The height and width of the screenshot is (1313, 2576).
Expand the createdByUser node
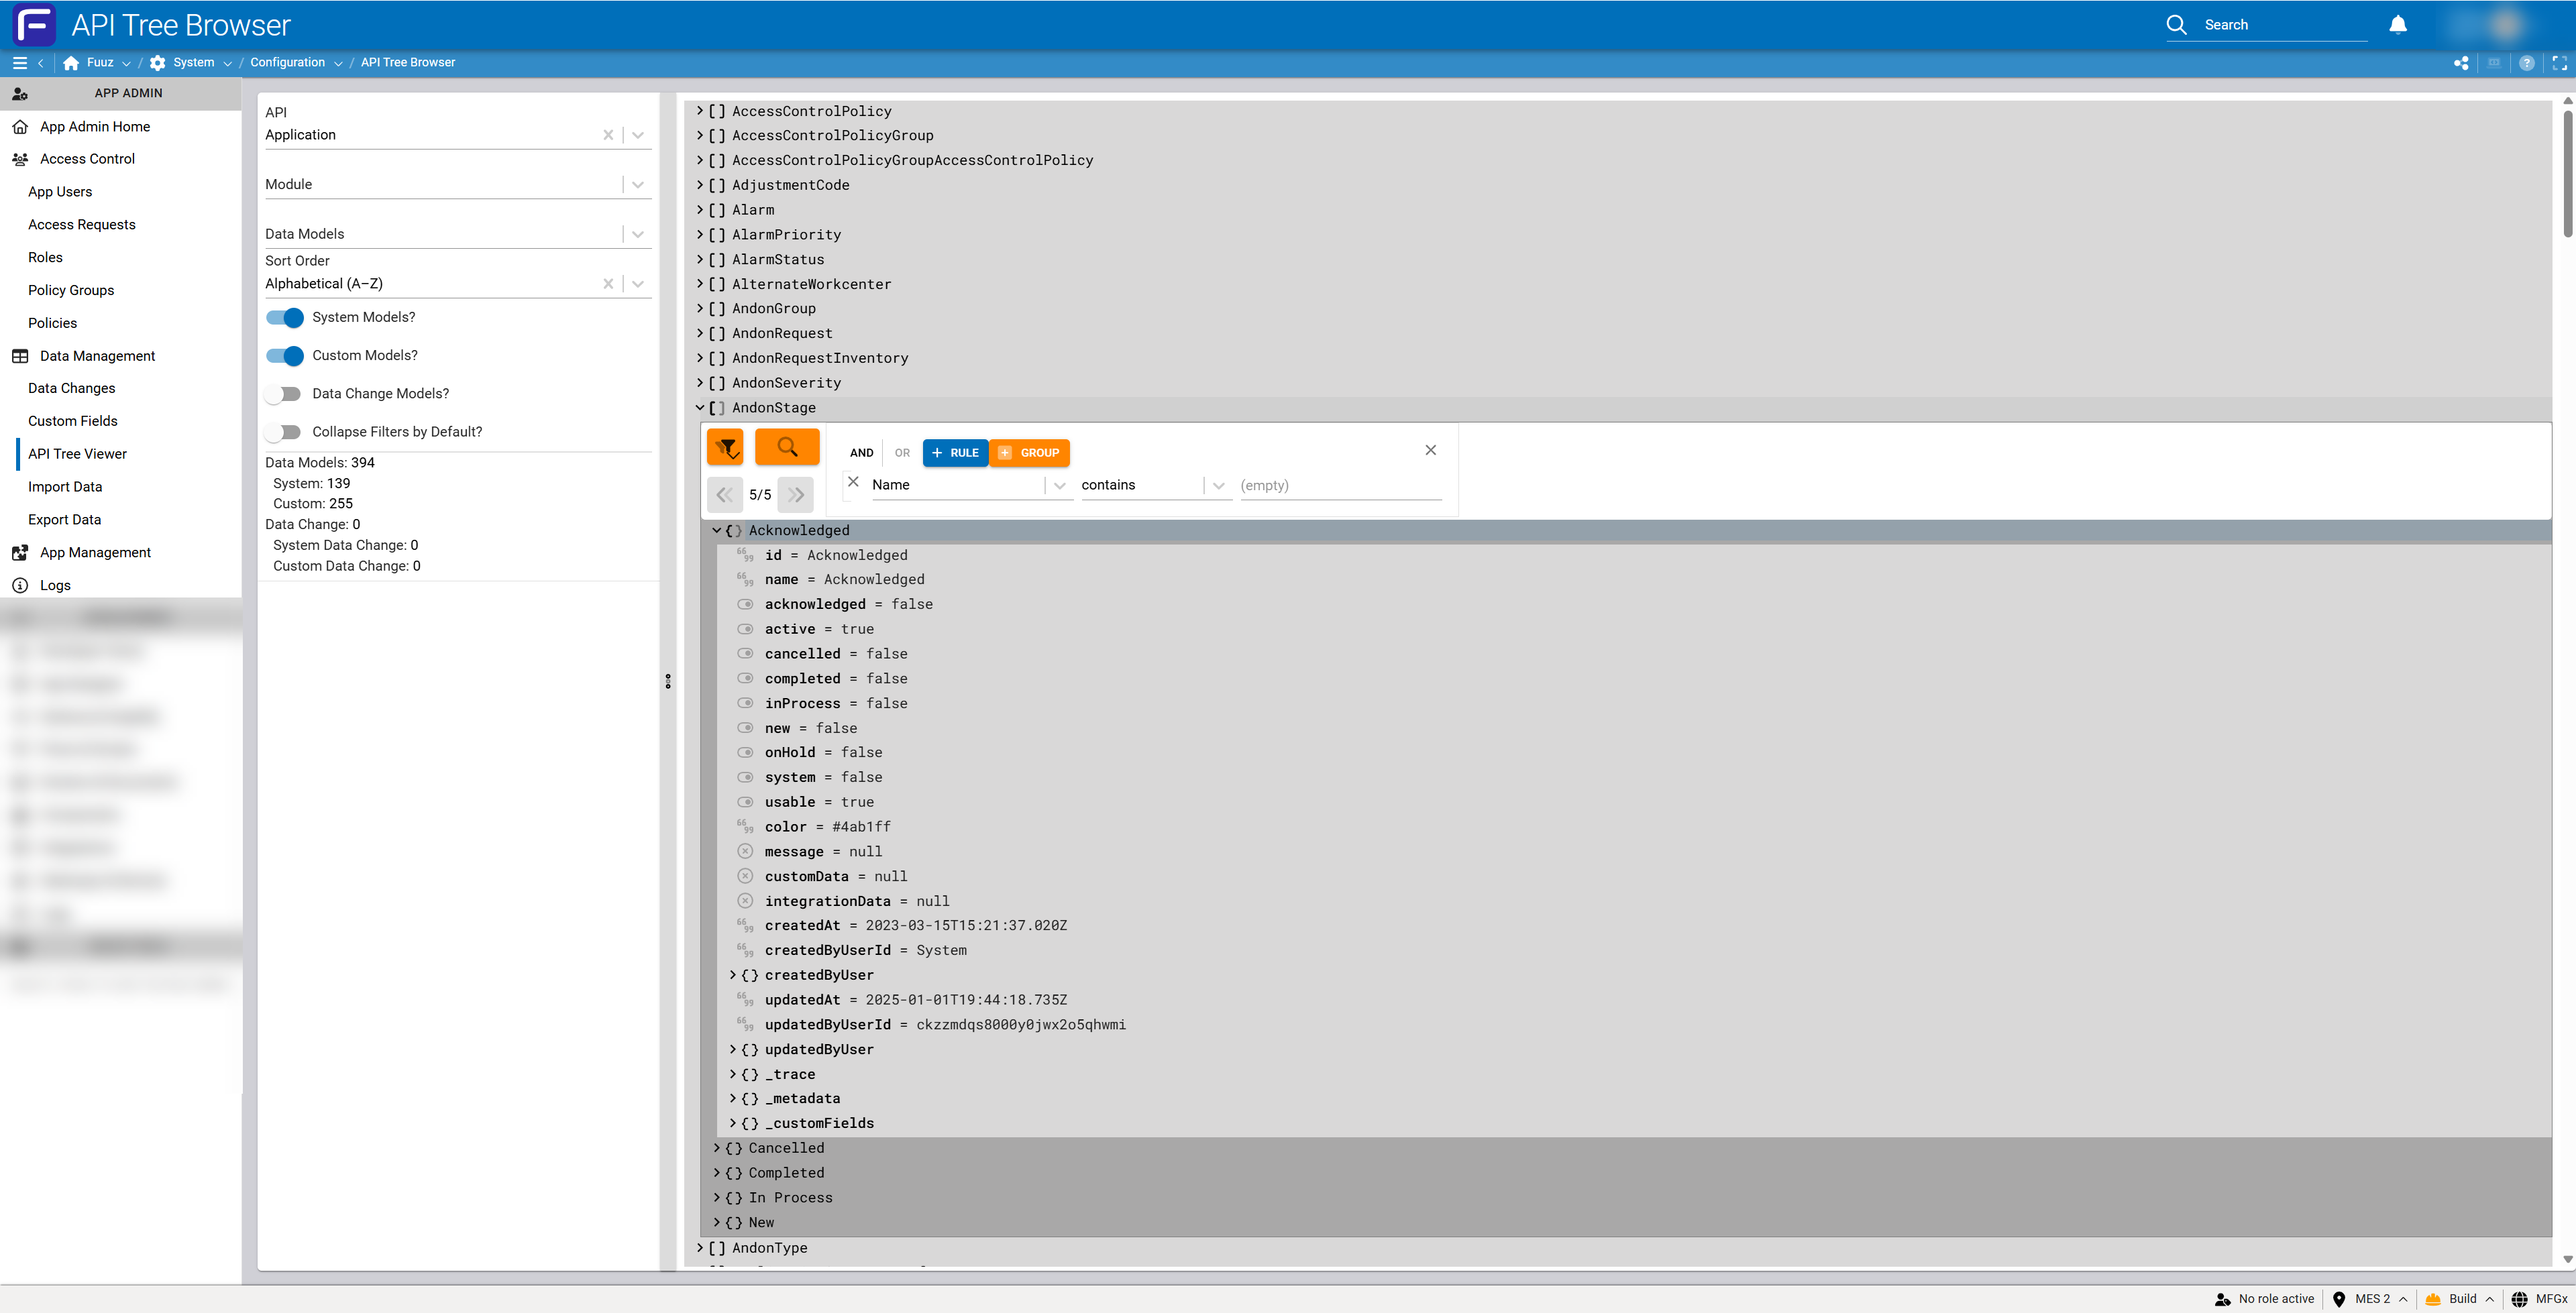pyautogui.click(x=733, y=975)
